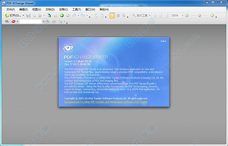Click the Save floppy disk icon

point(28,16)
